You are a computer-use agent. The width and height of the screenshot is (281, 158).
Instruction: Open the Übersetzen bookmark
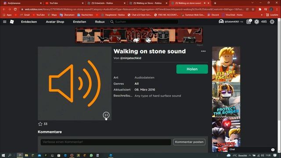click(67, 15)
